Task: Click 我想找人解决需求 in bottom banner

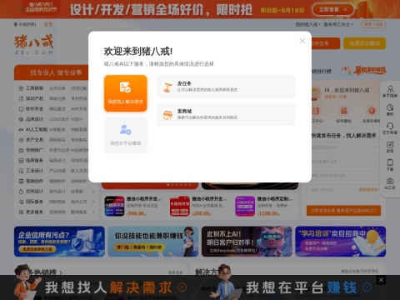Action: pos(108,287)
